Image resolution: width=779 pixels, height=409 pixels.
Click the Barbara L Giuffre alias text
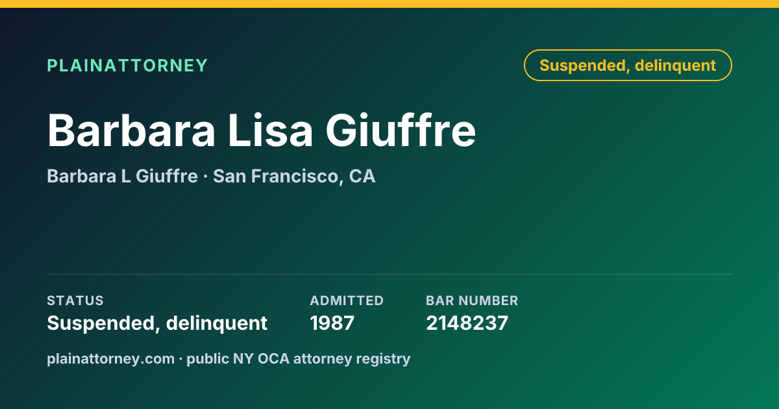(122, 176)
